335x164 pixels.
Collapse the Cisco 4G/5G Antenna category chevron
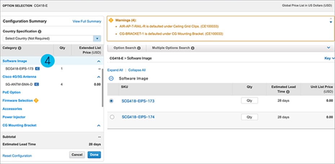[98, 77]
